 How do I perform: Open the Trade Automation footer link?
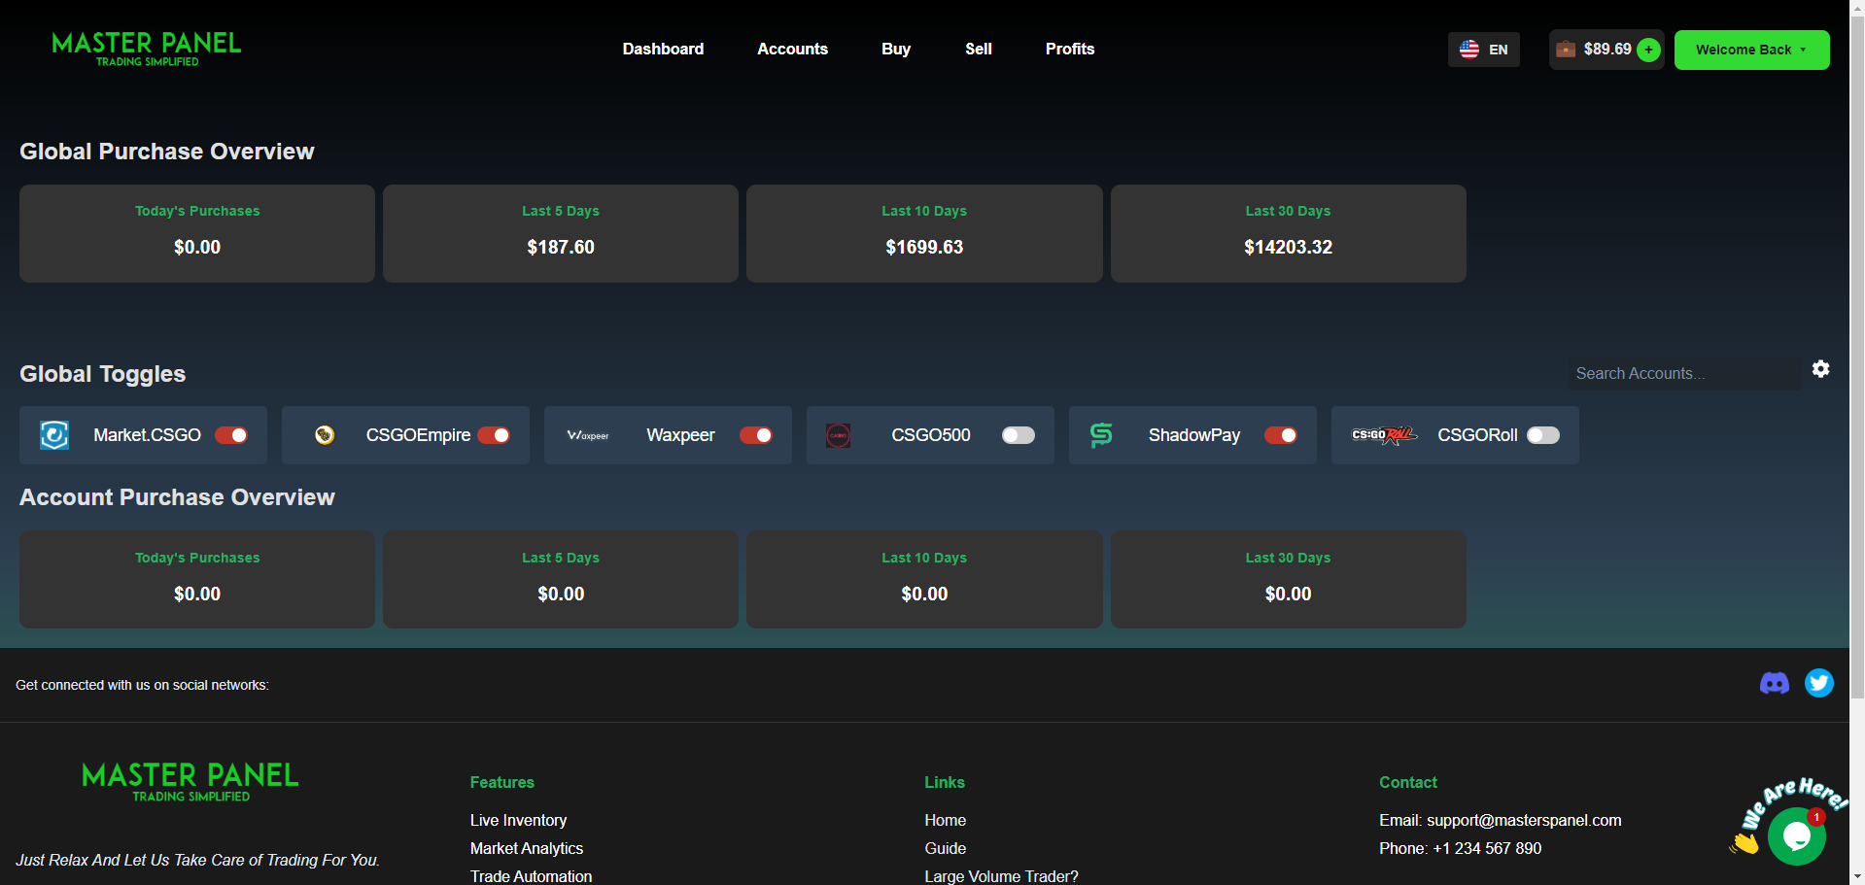[x=531, y=876]
